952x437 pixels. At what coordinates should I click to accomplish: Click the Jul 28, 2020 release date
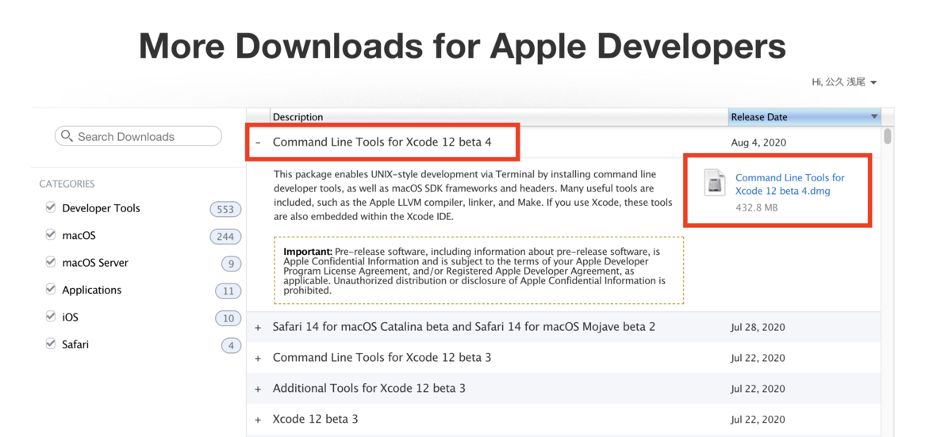point(758,327)
